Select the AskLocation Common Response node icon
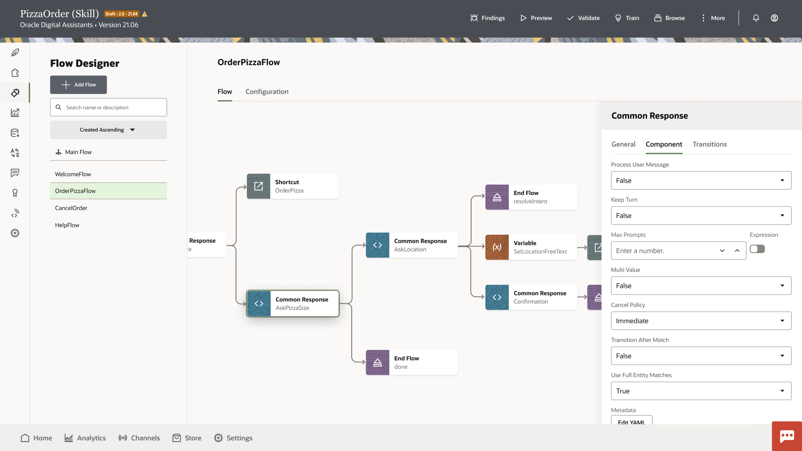This screenshot has height=451, width=802. pyautogui.click(x=377, y=245)
